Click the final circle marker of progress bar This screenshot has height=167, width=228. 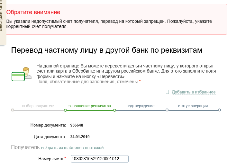(x=219, y=110)
